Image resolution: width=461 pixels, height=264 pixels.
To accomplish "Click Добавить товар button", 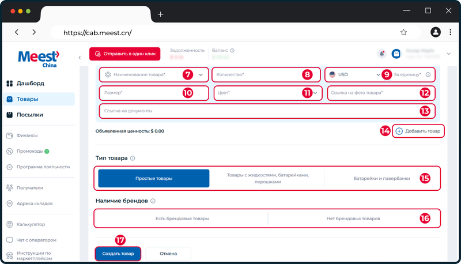I will (418, 131).
